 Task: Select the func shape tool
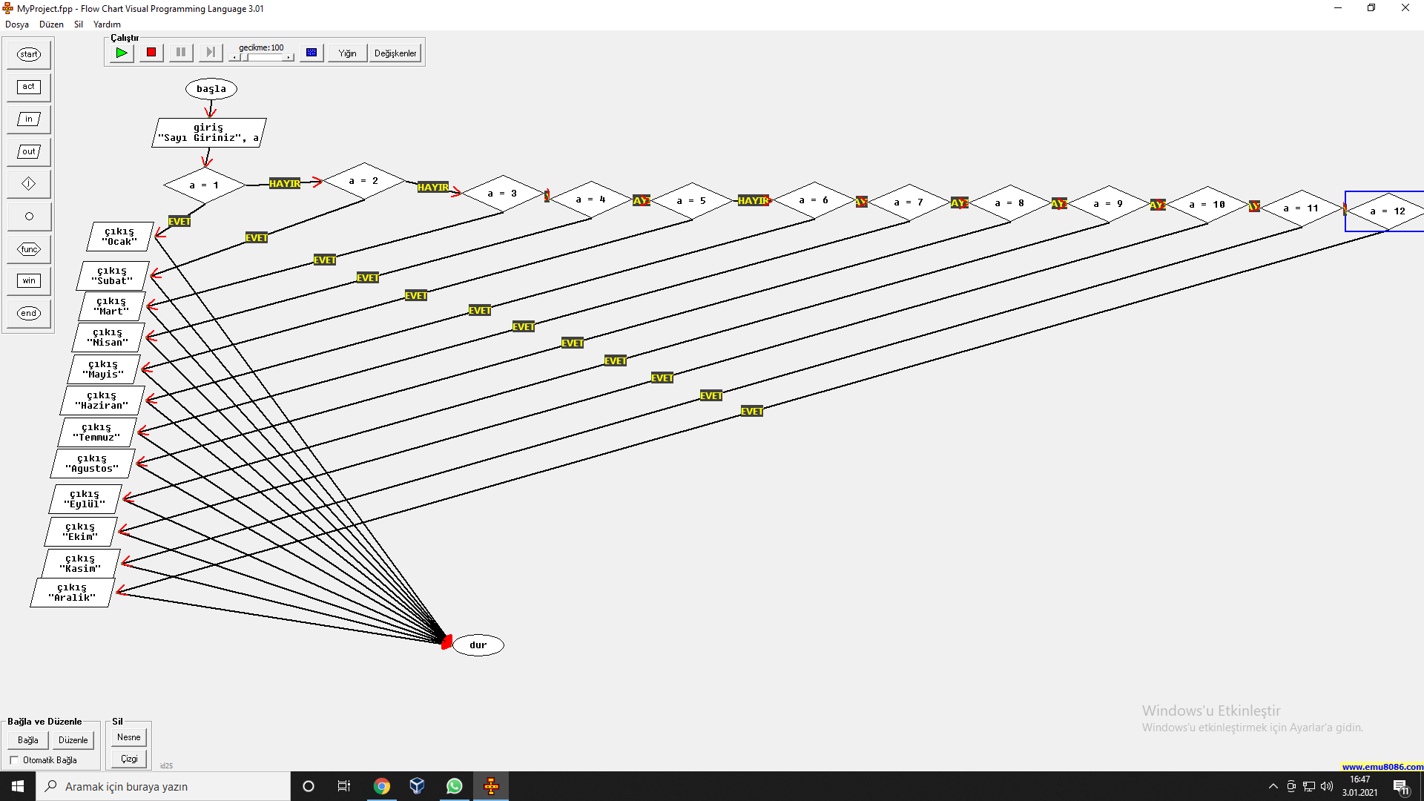click(x=29, y=249)
